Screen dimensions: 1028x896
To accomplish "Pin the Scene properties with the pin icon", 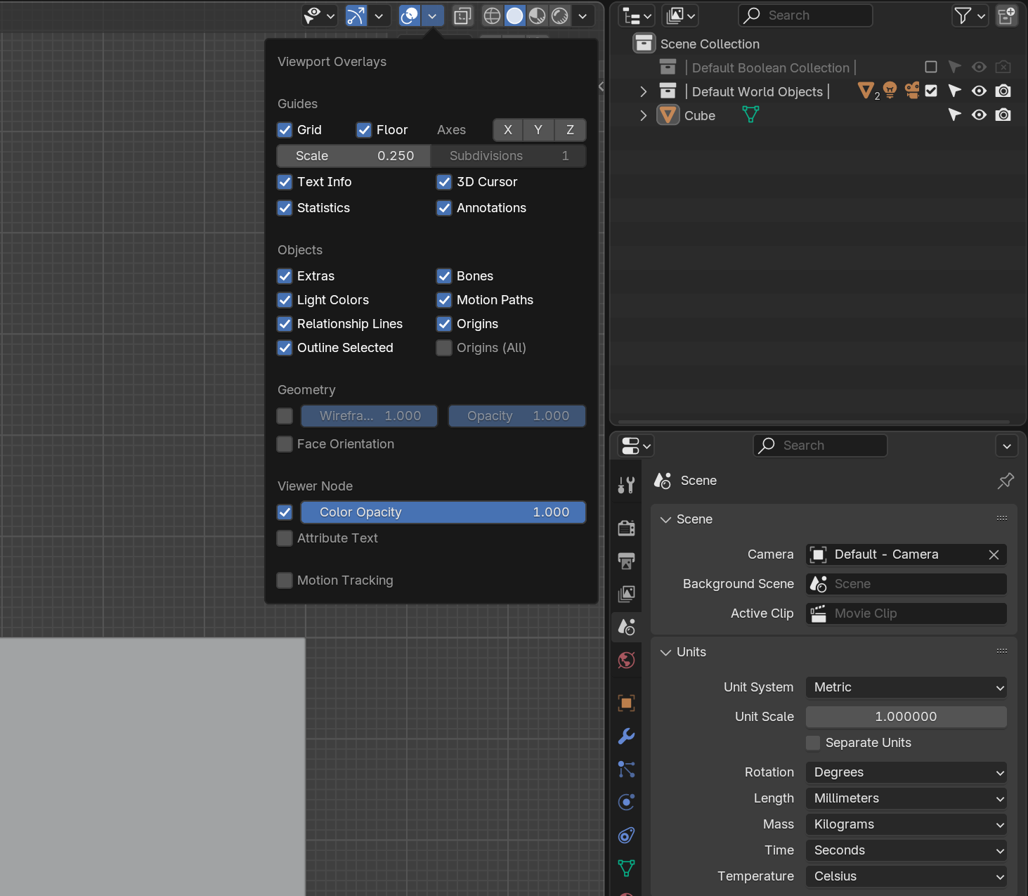I will [1006, 481].
